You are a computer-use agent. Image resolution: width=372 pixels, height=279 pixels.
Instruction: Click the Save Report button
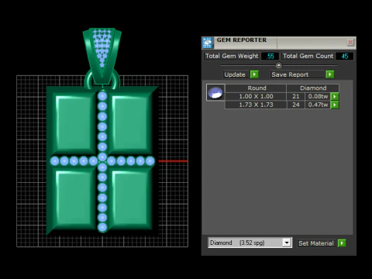(298, 74)
